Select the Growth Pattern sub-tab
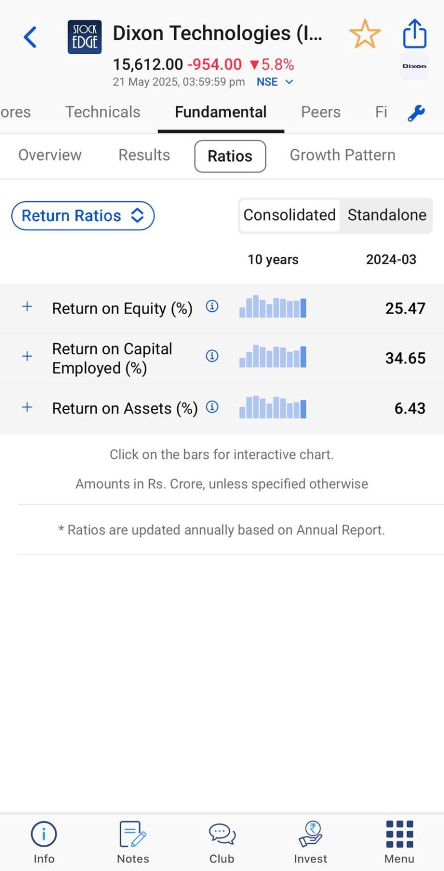 [342, 155]
